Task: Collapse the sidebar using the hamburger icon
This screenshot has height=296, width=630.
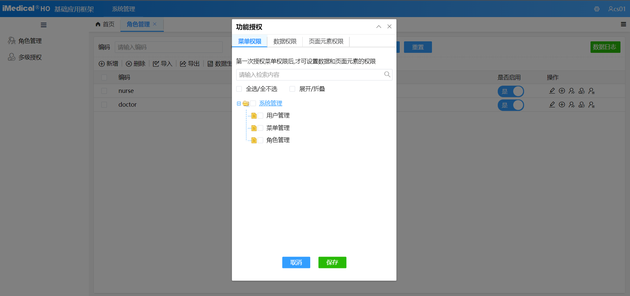Action: 43,25
